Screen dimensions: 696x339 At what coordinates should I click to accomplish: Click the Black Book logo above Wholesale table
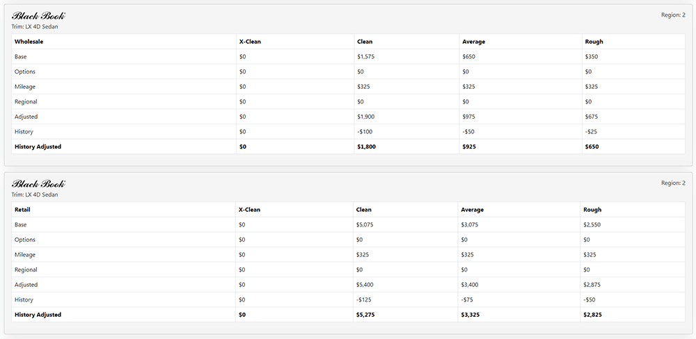(x=38, y=16)
